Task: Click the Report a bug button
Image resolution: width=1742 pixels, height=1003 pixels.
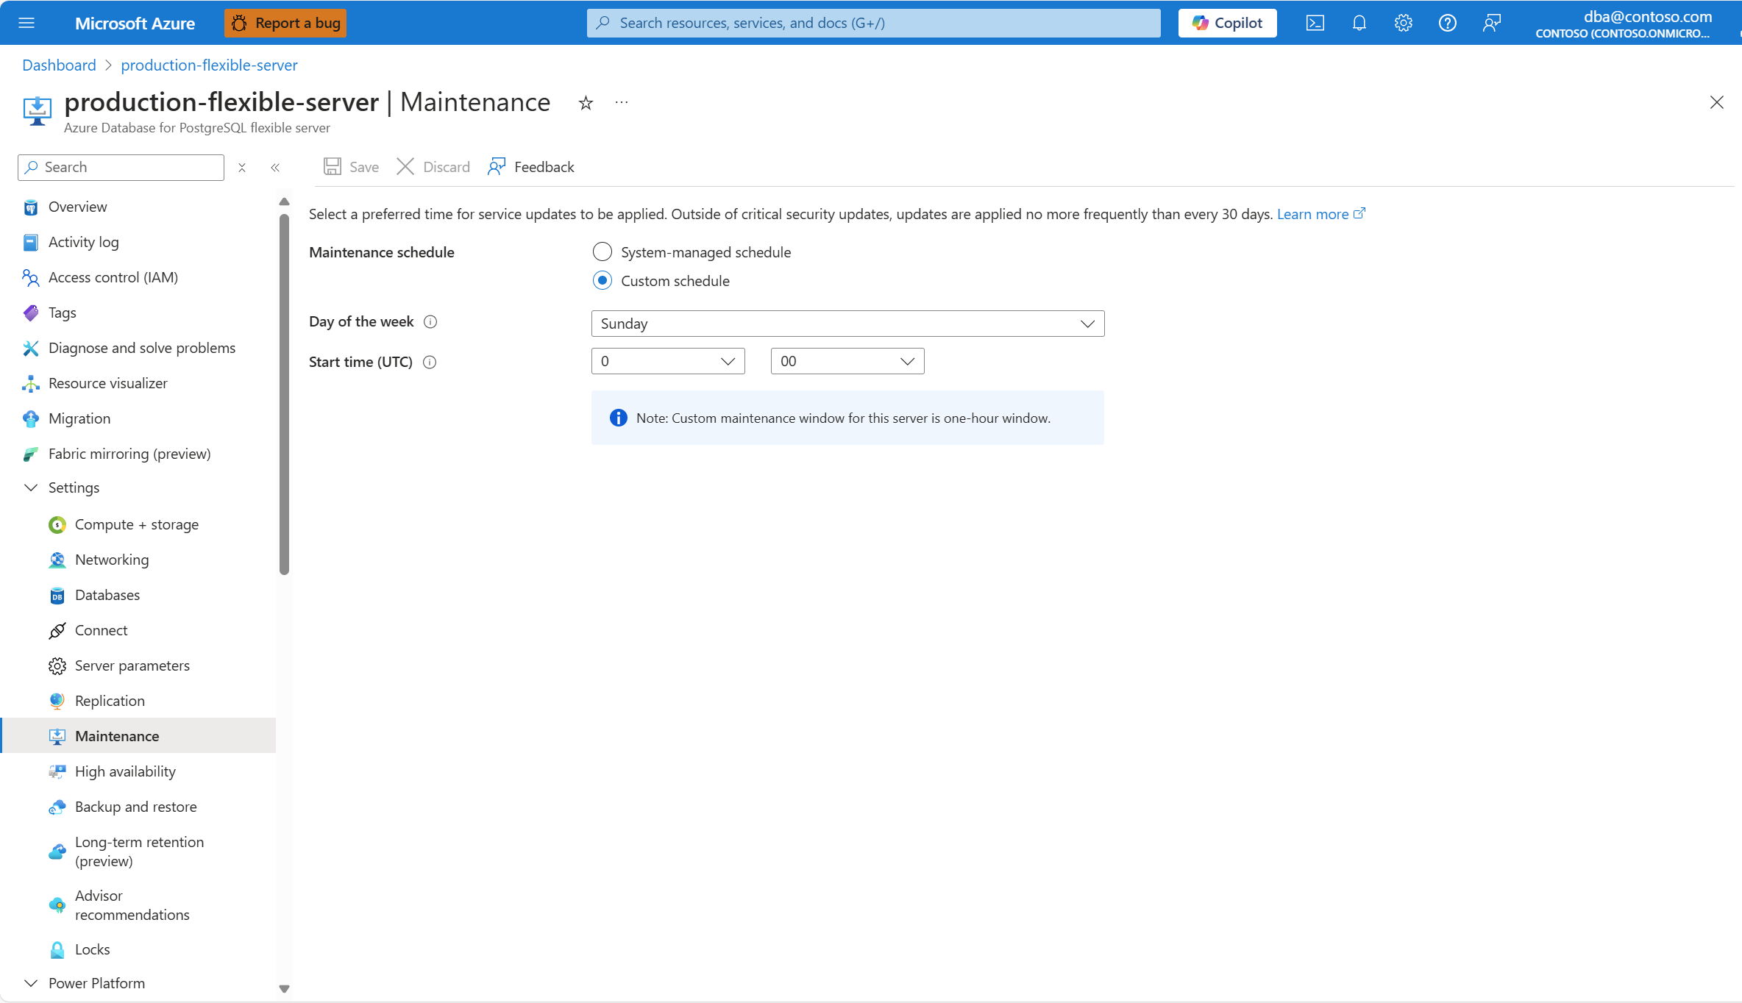Action: pos(285,23)
